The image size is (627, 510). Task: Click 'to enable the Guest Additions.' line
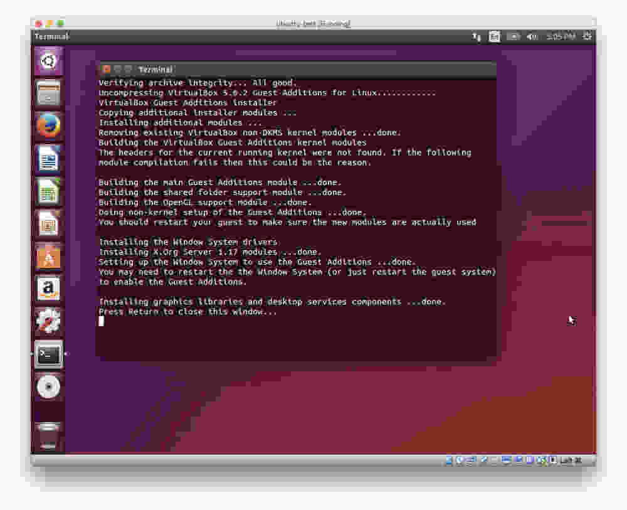click(172, 282)
